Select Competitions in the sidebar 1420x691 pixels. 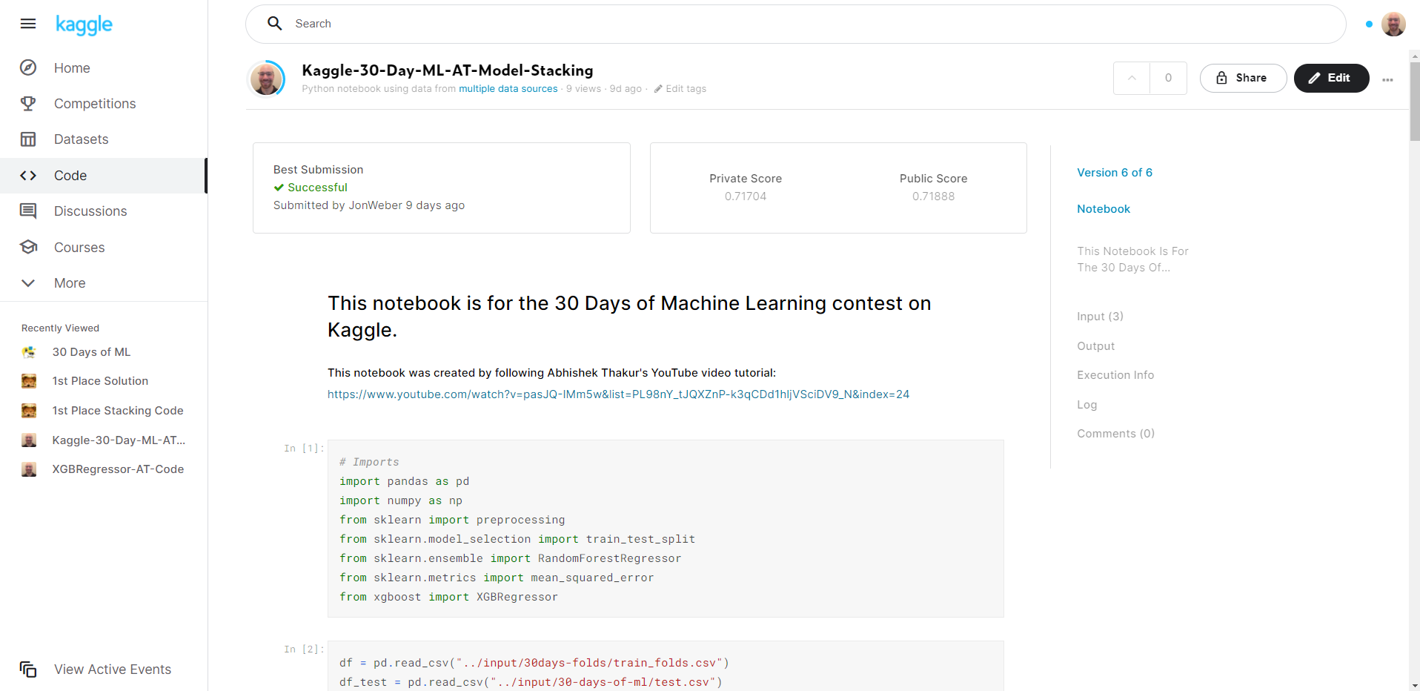[104, 104]
